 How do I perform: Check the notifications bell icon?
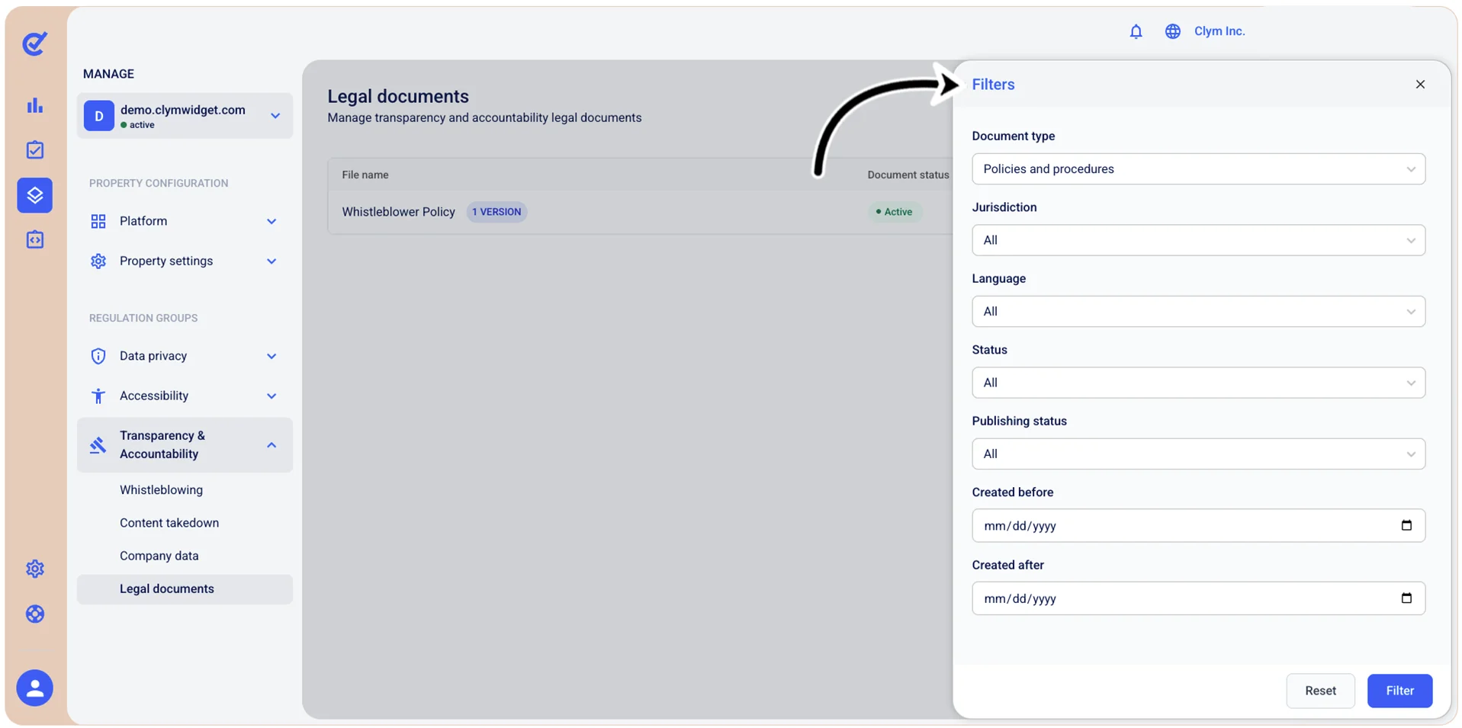click(x=1136, y=31)
